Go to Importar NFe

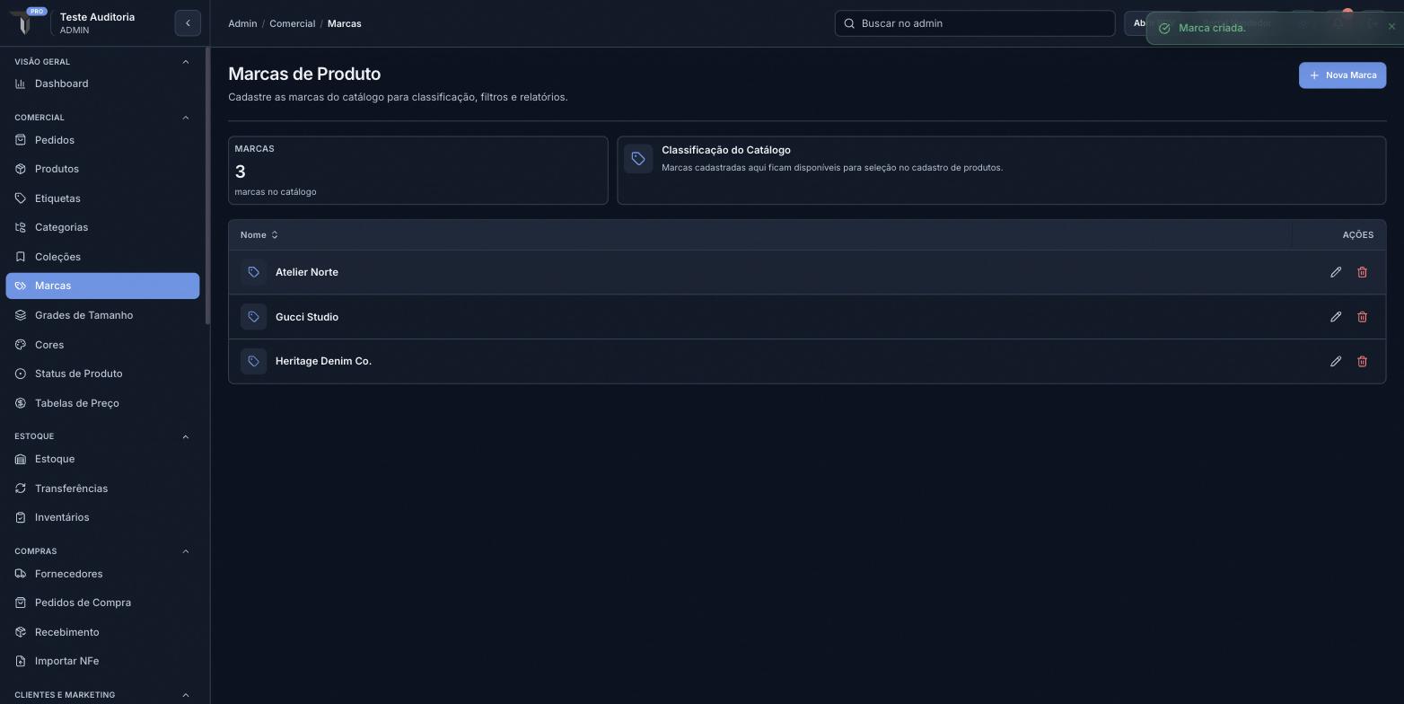102,661
